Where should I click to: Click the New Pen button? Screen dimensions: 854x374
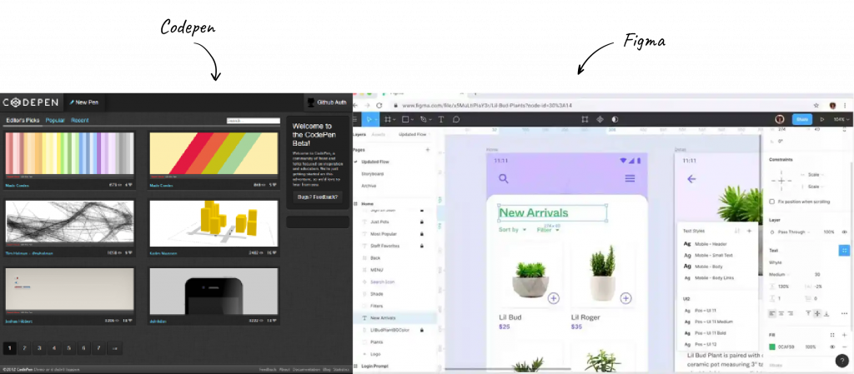click(84, 102)
